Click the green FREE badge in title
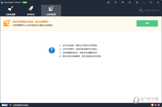162x107 pixels. pos(25,2)
